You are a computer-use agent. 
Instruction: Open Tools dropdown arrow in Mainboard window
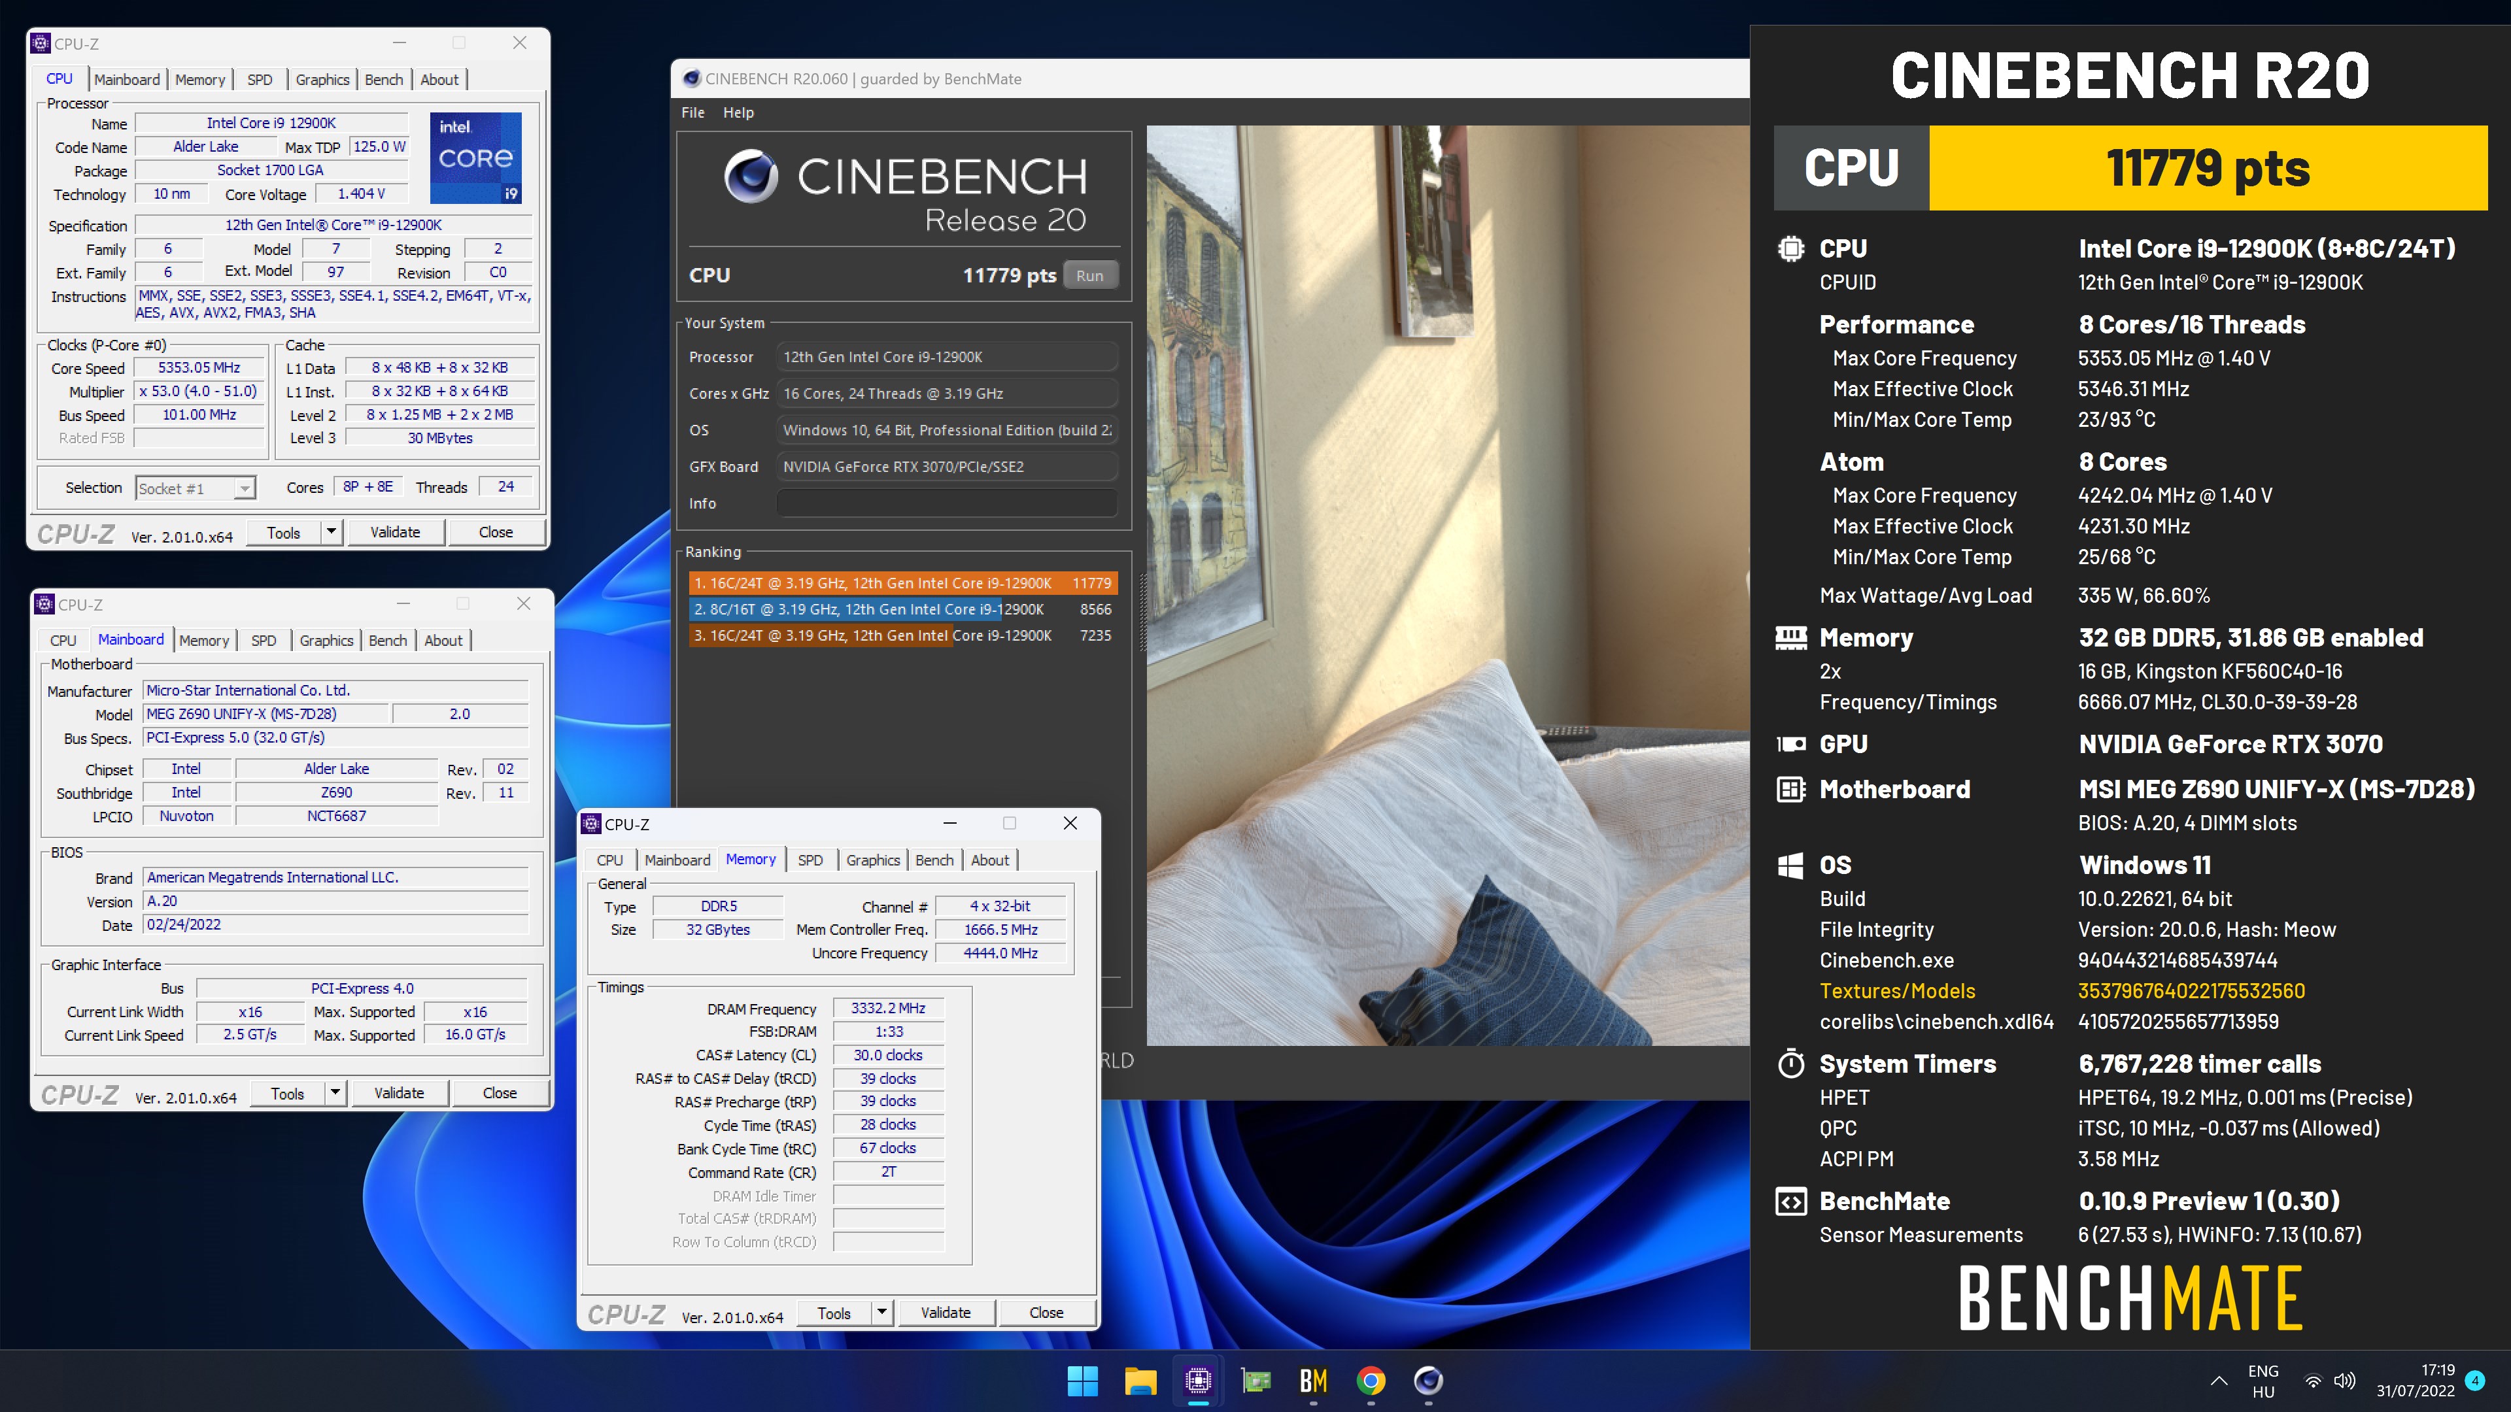[x=335, y=1094]
